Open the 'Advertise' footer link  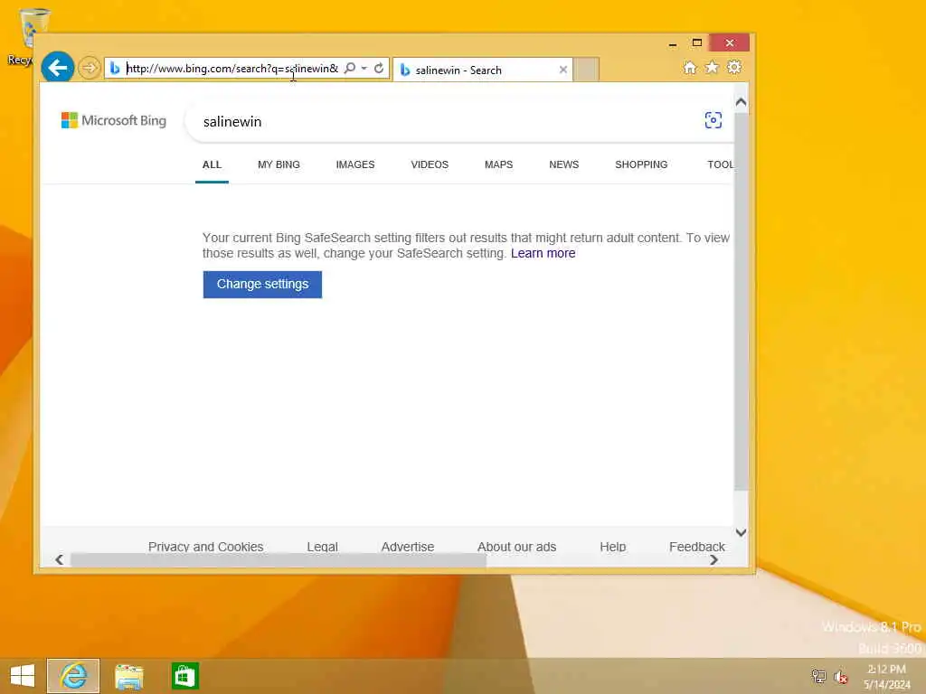408,547
